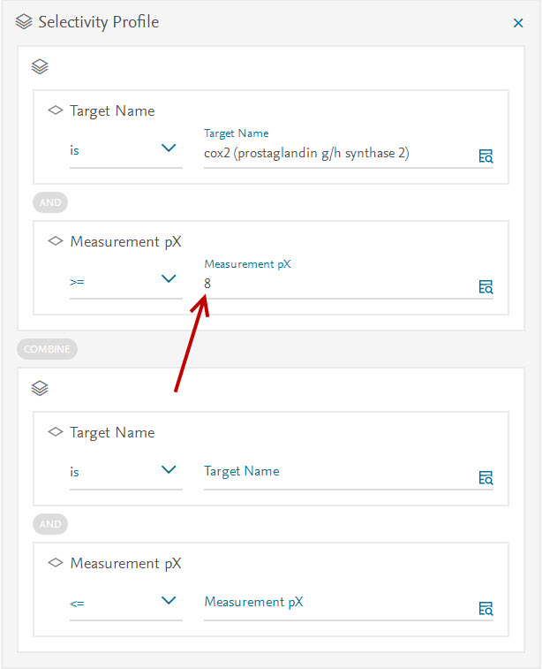
Task: Click the layers icon of the second group
Action: click(x=40, y=388)
